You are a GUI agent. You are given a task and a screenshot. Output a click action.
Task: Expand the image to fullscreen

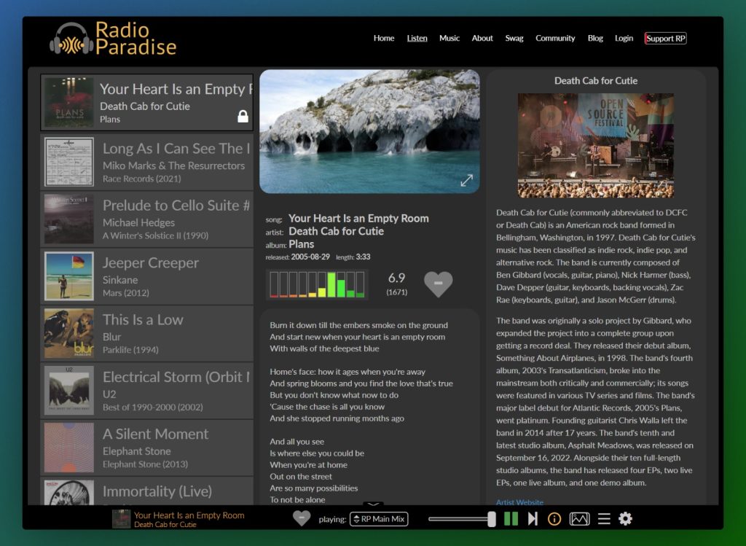(x=467, y=180)
